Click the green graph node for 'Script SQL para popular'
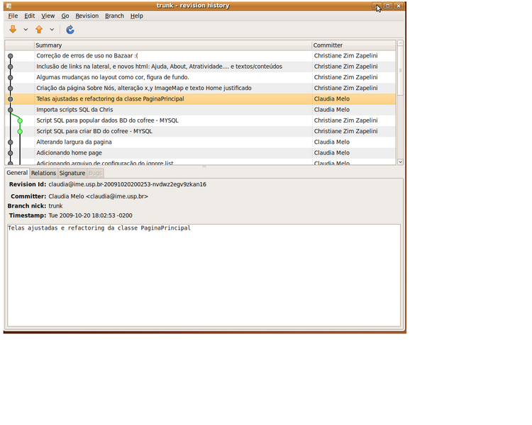Image resolution: width=532 pixels, height=425 pixels. tap(20, 120)
